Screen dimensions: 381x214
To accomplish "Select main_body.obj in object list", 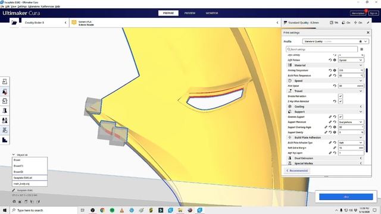I will pyautogui.click(x=30, y=184).
